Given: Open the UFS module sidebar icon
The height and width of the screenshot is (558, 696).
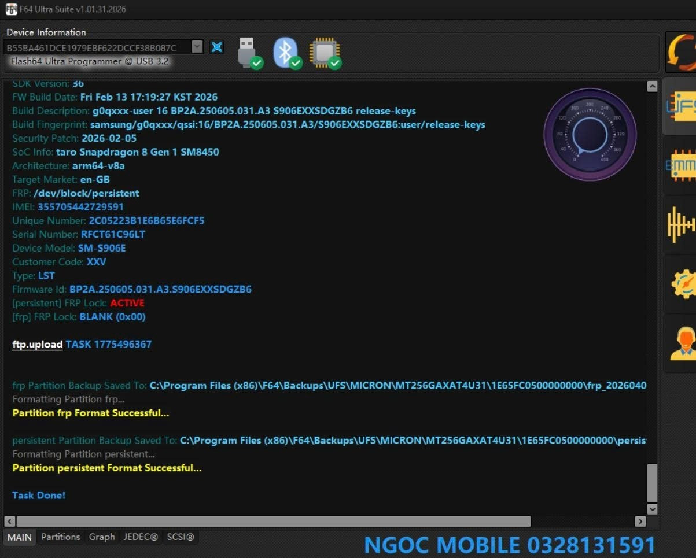Looking at the screenshot, I should [x=680, y=106].
